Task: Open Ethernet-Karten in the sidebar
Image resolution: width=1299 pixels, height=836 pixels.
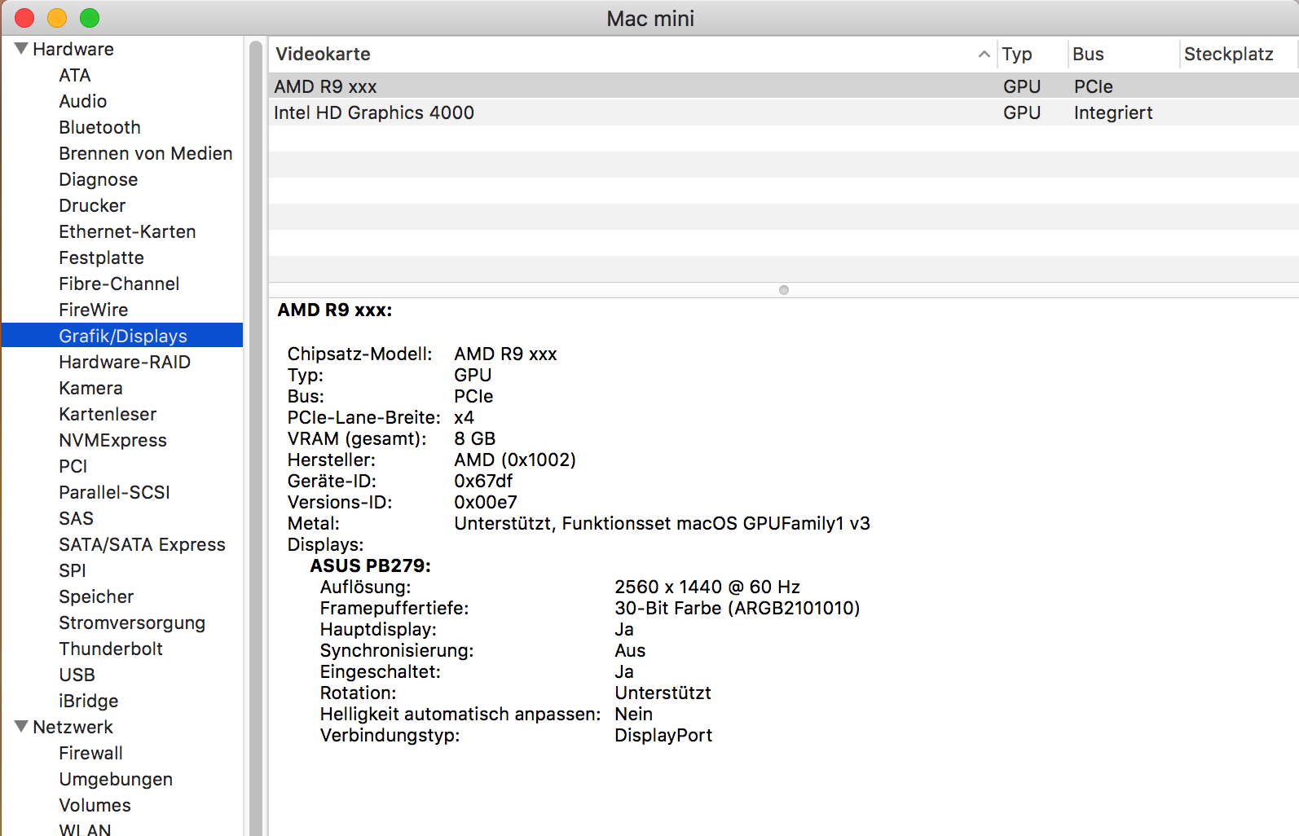Action: click(127, 231)
